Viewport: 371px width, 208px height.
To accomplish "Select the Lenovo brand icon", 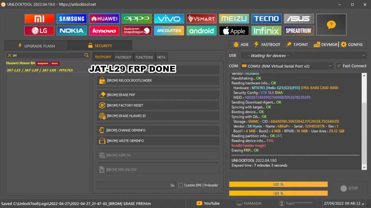I will 104,31.
